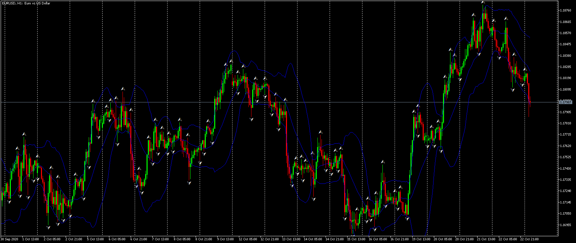Click the 14 Oct 05:00 time label
The image size is (576, 243).
[313, 239]
